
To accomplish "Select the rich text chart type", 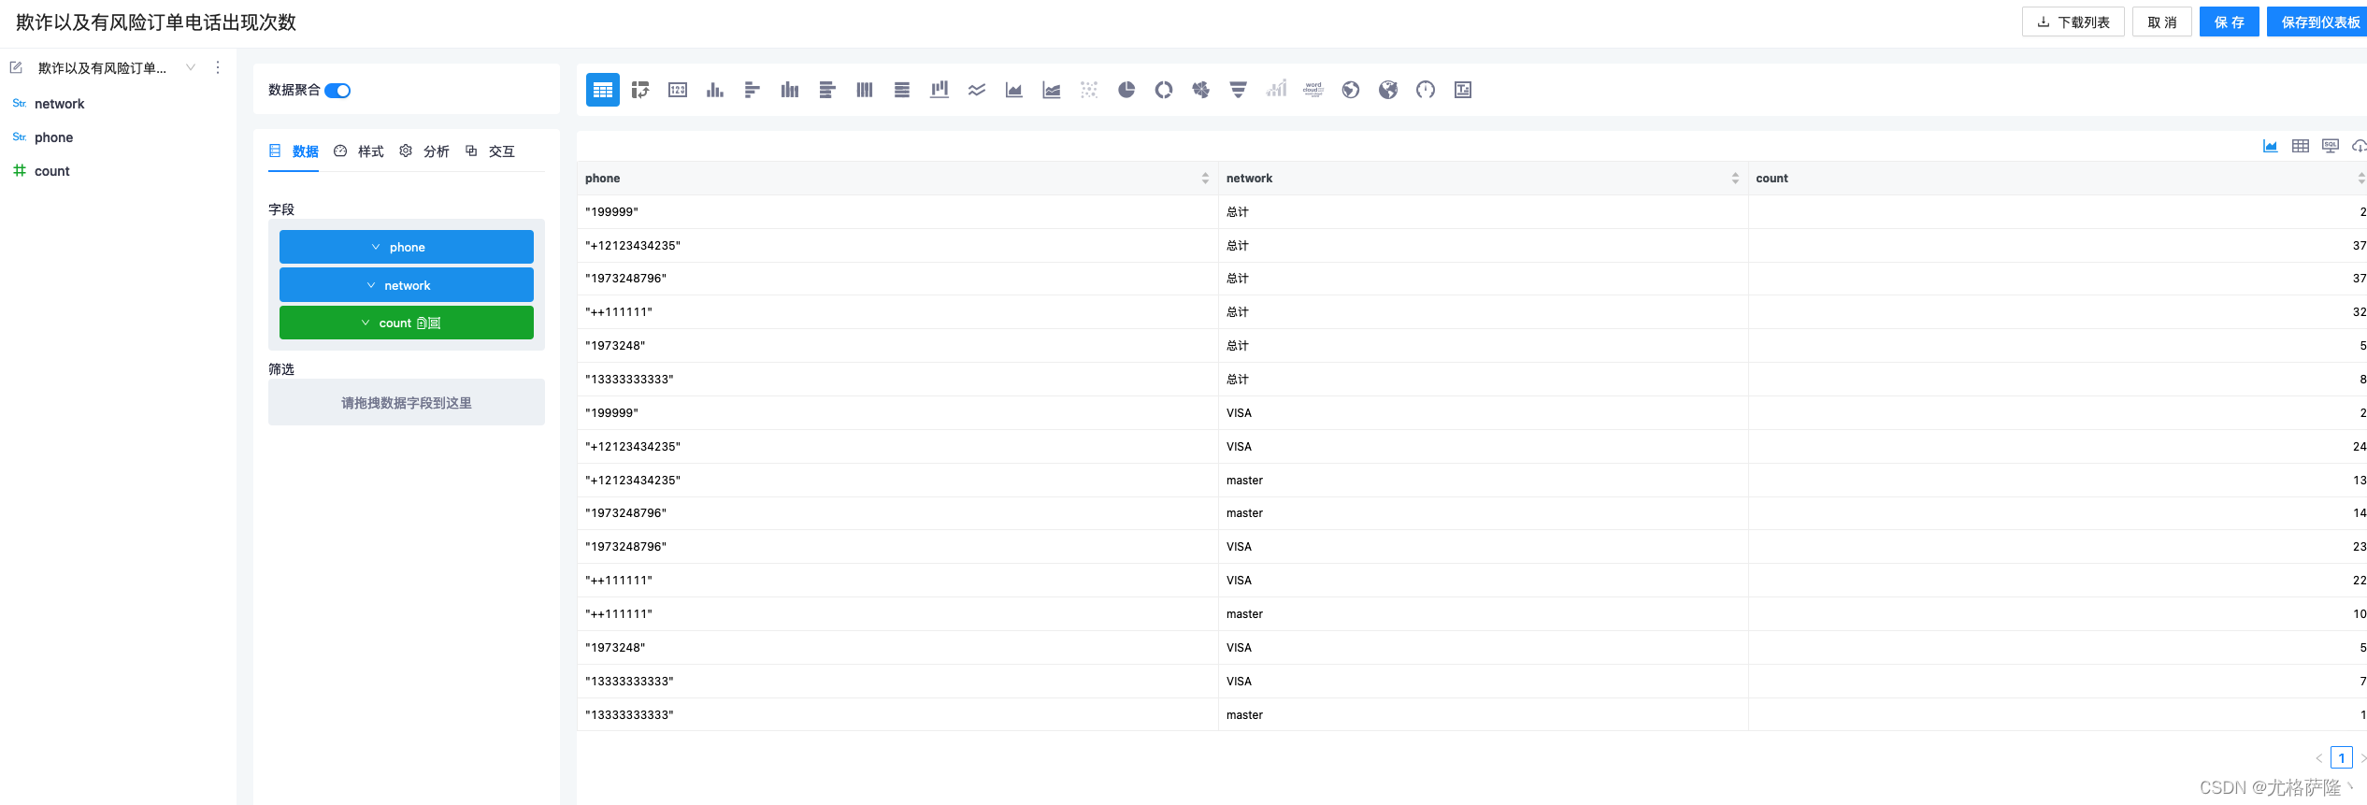I will [x=1463, y=90].
